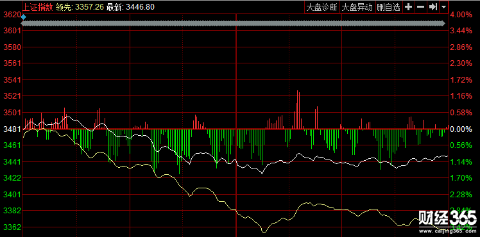The width and height of the screenshot is (480, 237).
Task: Click the white 3481 baseline price label
Action: click(x=12, y=129)
